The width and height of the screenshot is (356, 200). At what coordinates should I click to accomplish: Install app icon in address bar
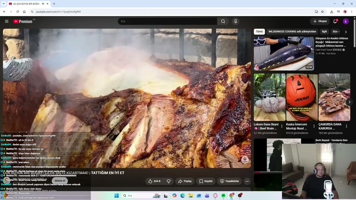(x=317, y=12)
